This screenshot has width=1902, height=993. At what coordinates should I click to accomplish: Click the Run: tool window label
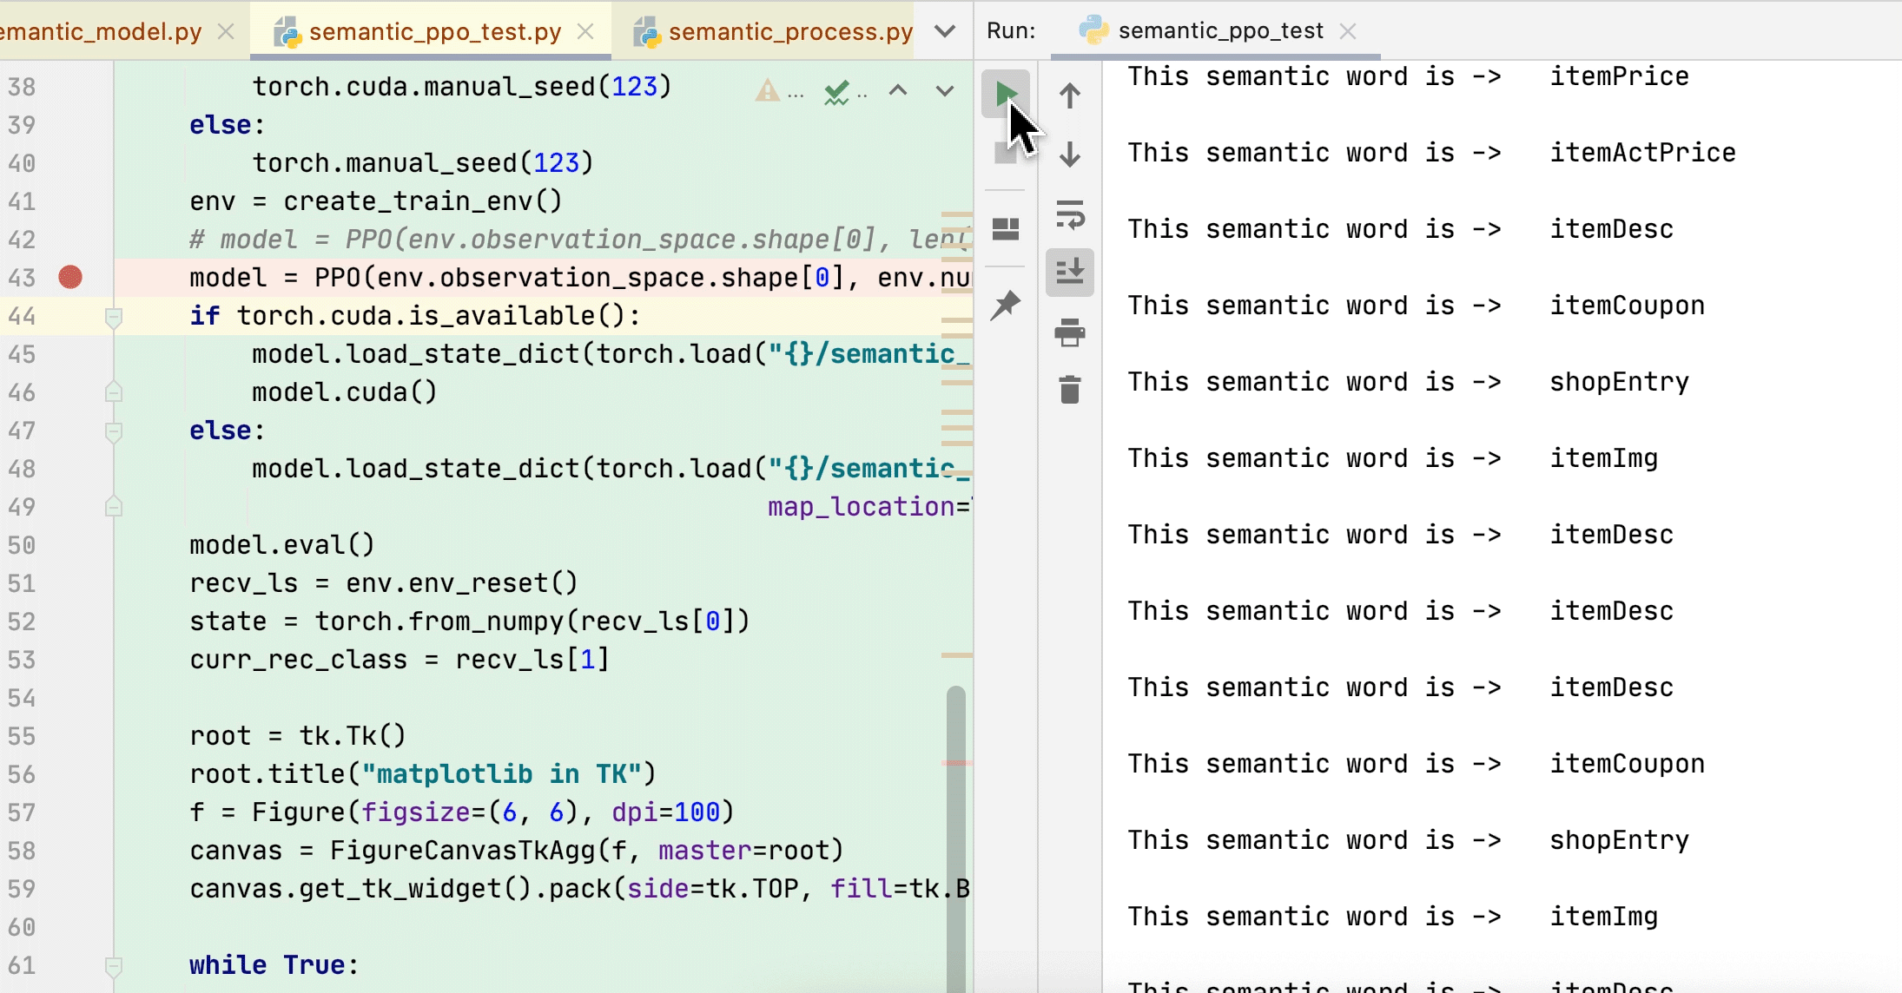[x=1011, y=31]
